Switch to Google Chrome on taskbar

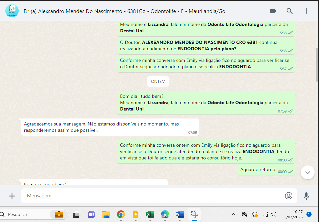click(121, 214)
